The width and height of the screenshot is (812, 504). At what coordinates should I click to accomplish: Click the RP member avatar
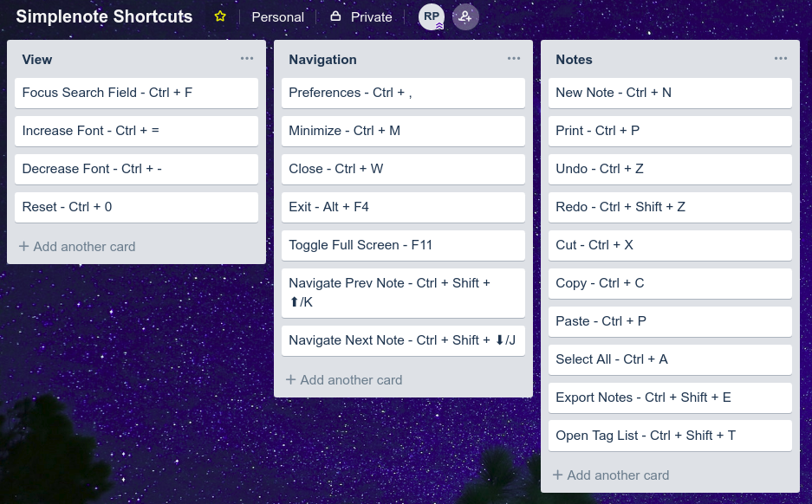[431, 16]
